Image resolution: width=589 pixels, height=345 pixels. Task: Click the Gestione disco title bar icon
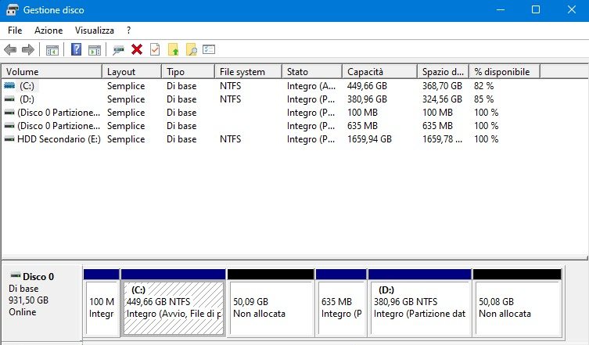pos(13,10)
